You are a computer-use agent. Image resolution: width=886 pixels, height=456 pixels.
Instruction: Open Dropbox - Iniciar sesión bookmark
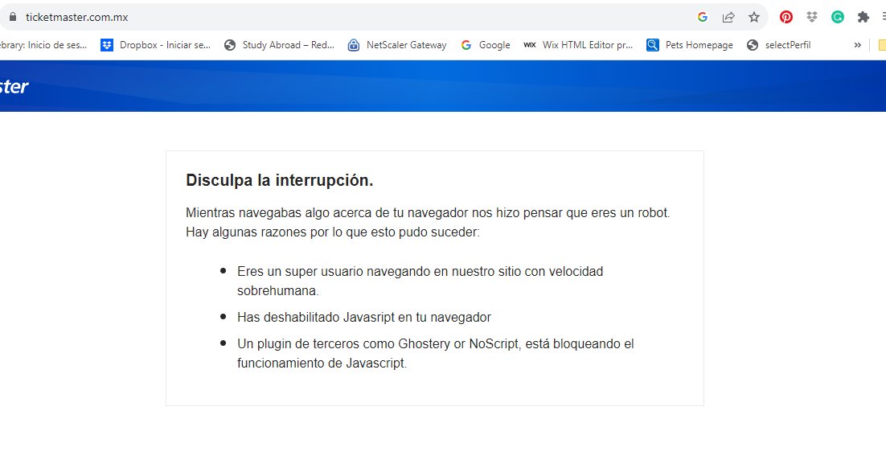point(155,45)
